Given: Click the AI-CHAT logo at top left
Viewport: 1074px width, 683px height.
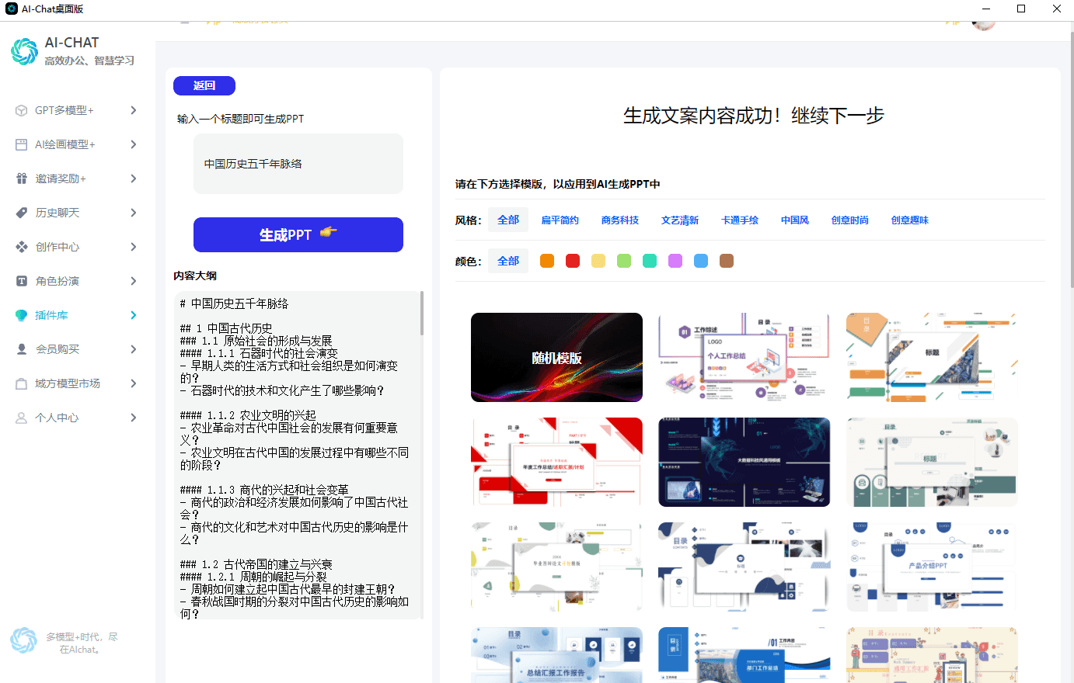Looking at the screenshot, I should [24, 51].
